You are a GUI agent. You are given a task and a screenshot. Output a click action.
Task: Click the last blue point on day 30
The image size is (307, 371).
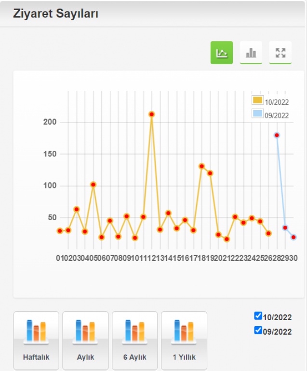293,237
